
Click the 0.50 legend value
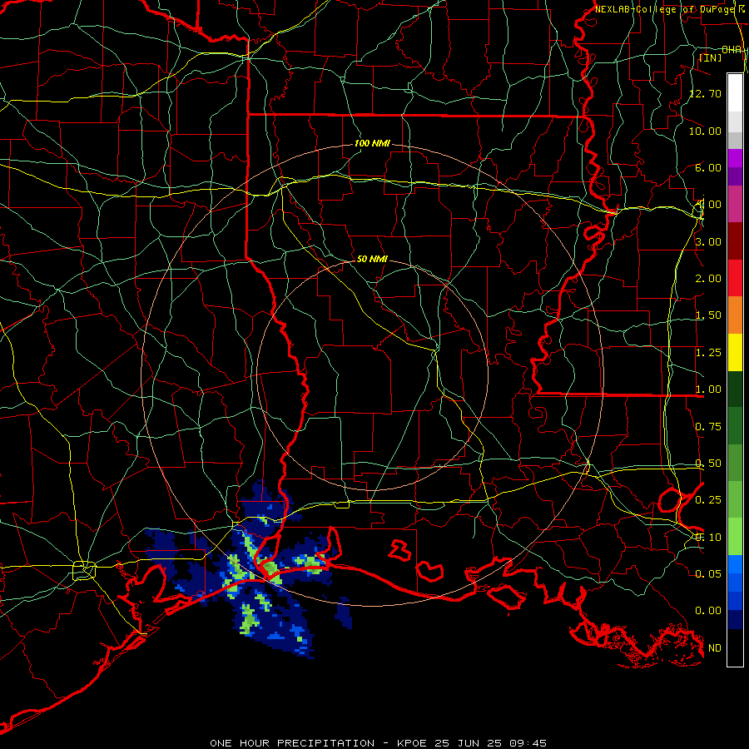click(x=708, y=464)
